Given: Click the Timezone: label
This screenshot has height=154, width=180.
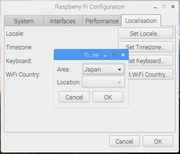Looking at the screenshot, I should coord(19,47).
